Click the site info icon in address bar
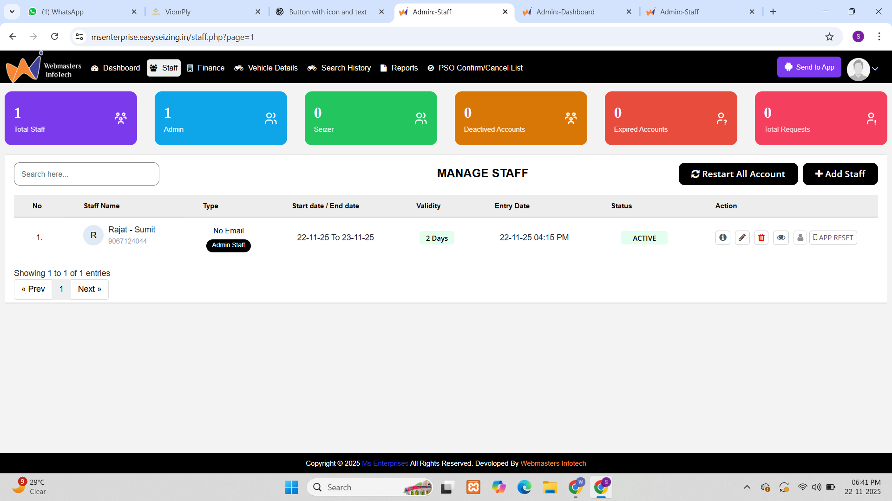 tap(79, 37)
